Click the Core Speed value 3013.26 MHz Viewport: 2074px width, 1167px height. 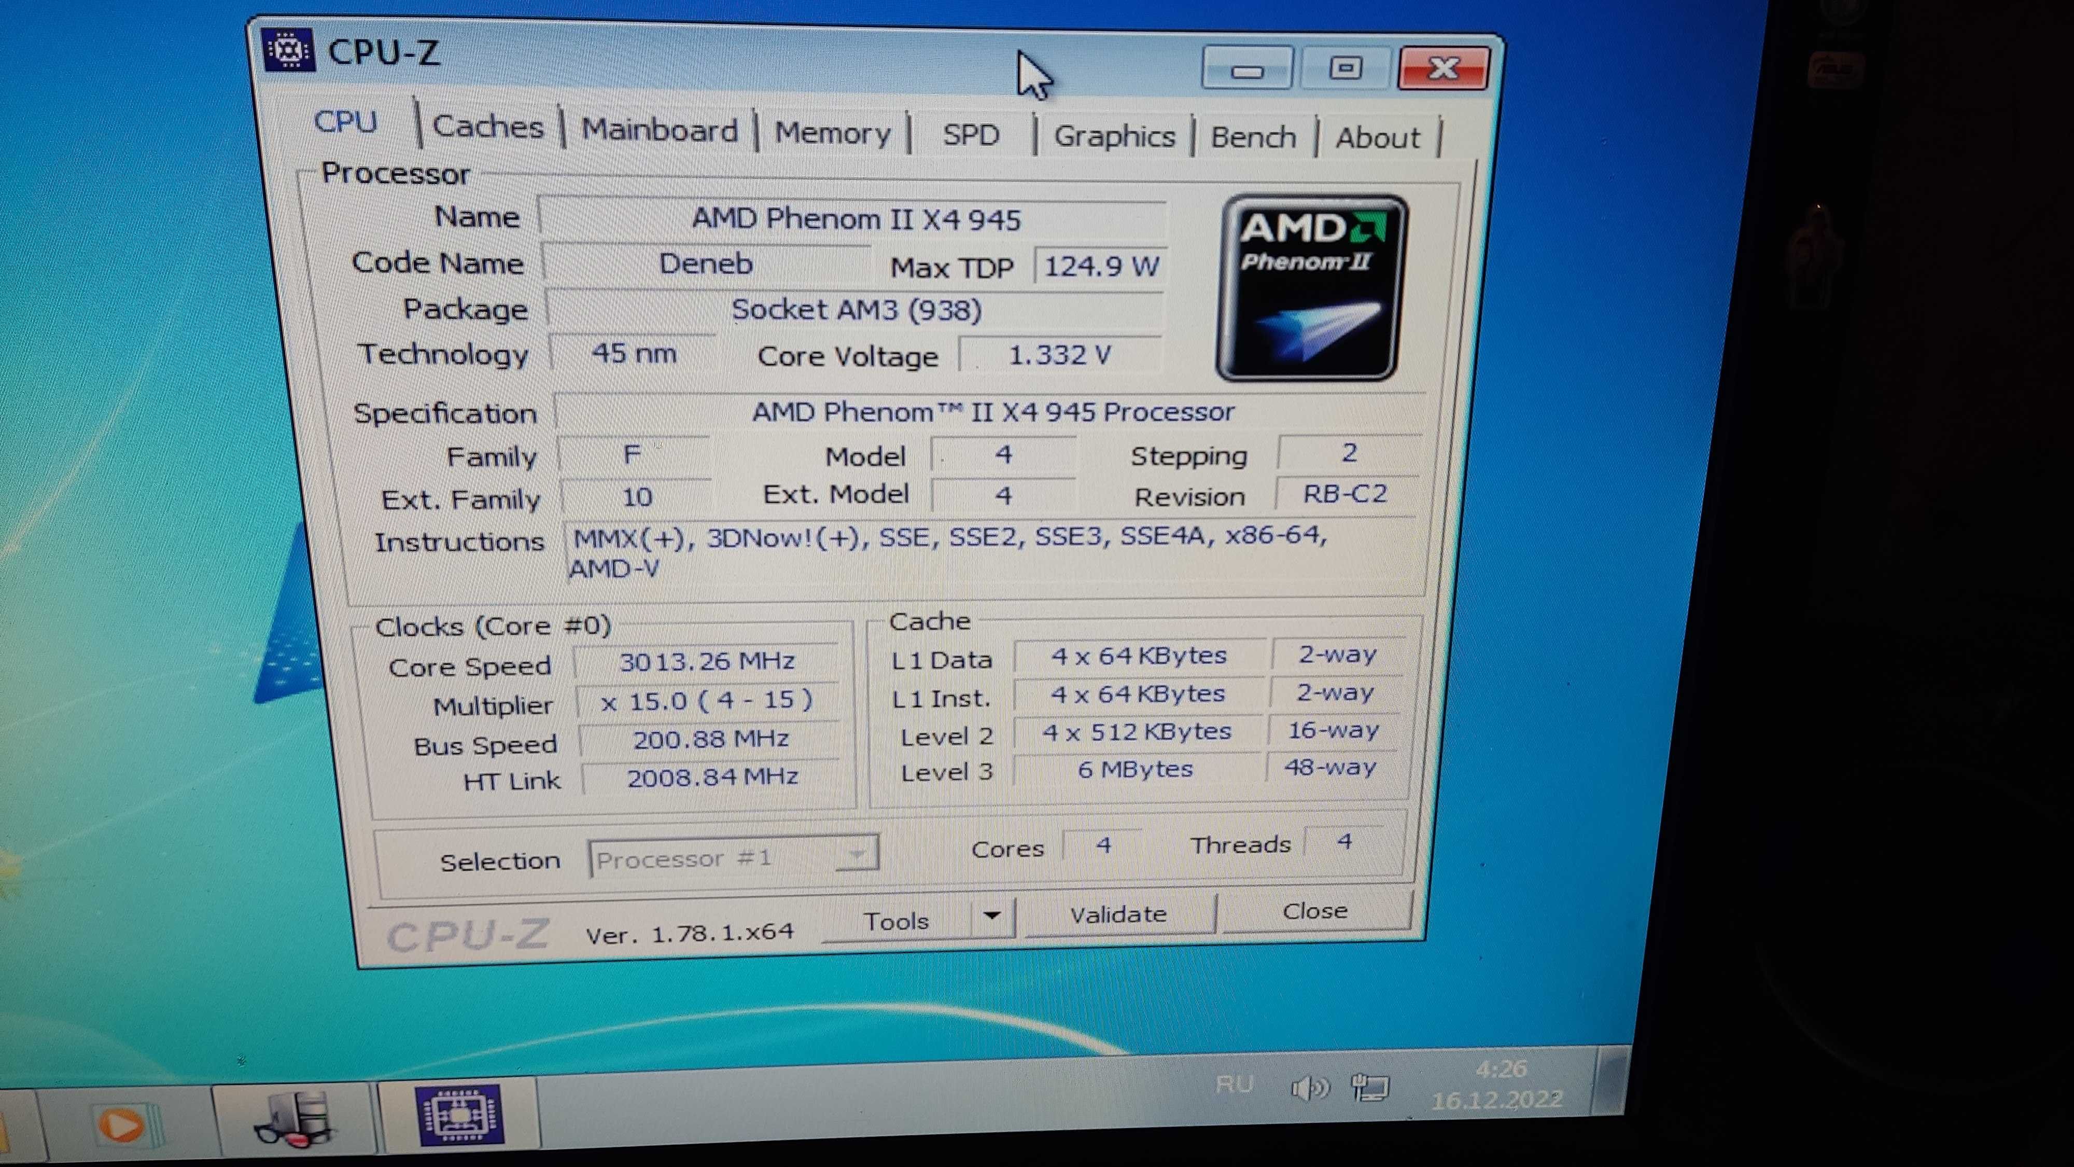click(707, 661)
